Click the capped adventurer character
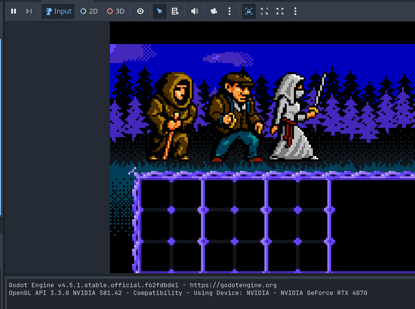415x309 pixels. (236, 117)
